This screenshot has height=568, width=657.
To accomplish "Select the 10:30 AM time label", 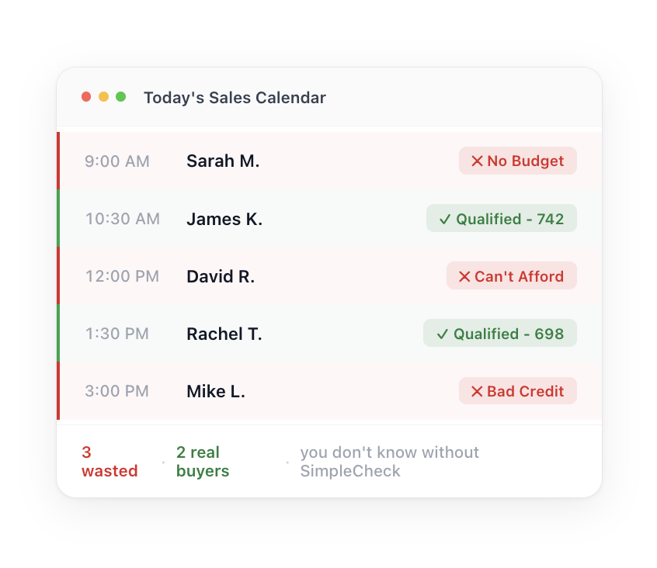I will [123, 220].
